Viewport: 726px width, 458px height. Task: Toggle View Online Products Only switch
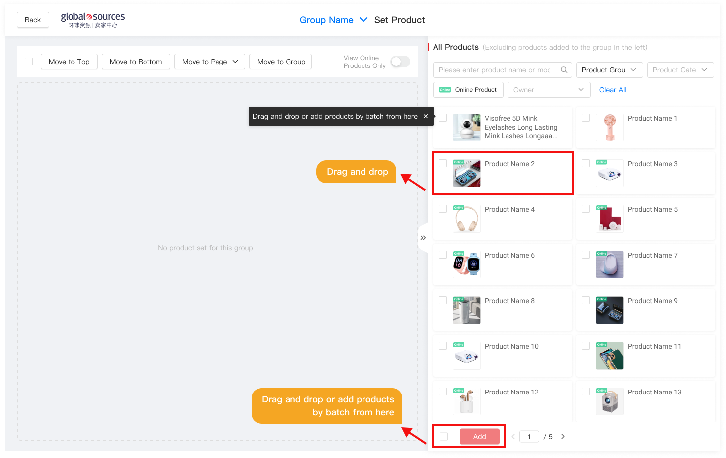(x=400, y=62)
